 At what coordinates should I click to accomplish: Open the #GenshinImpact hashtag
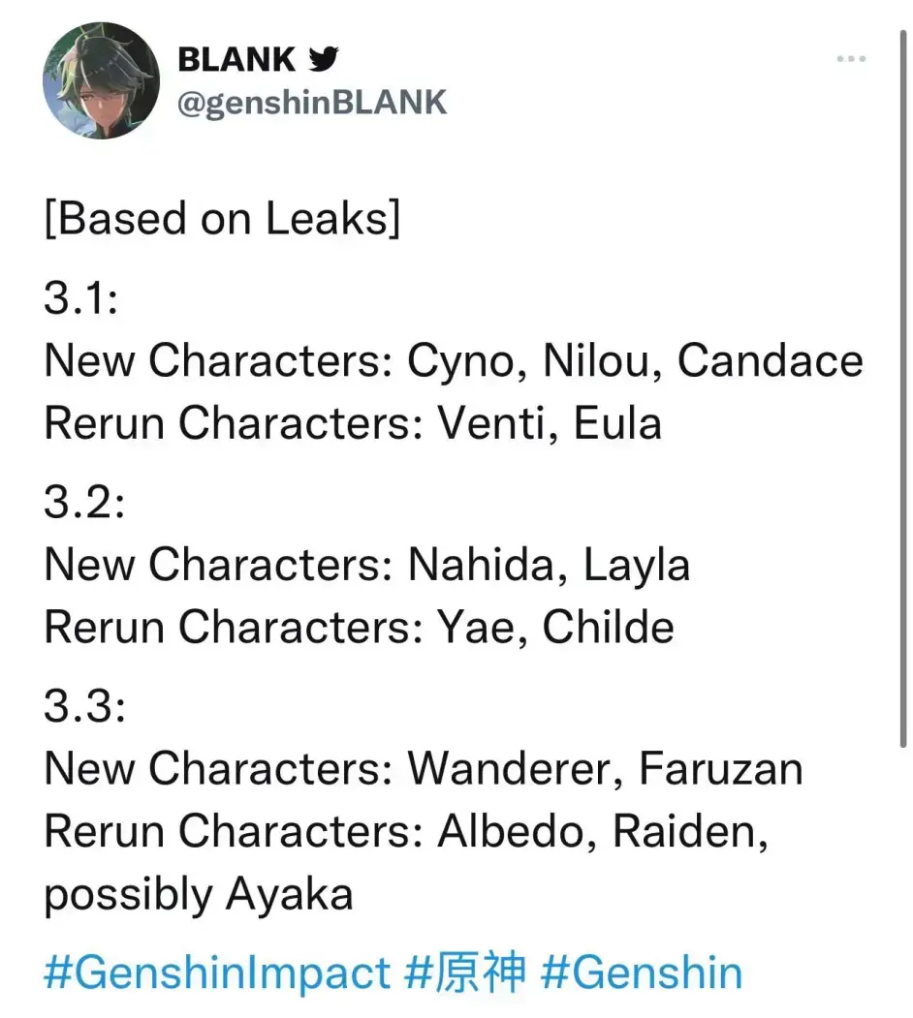tap(217, 973)
